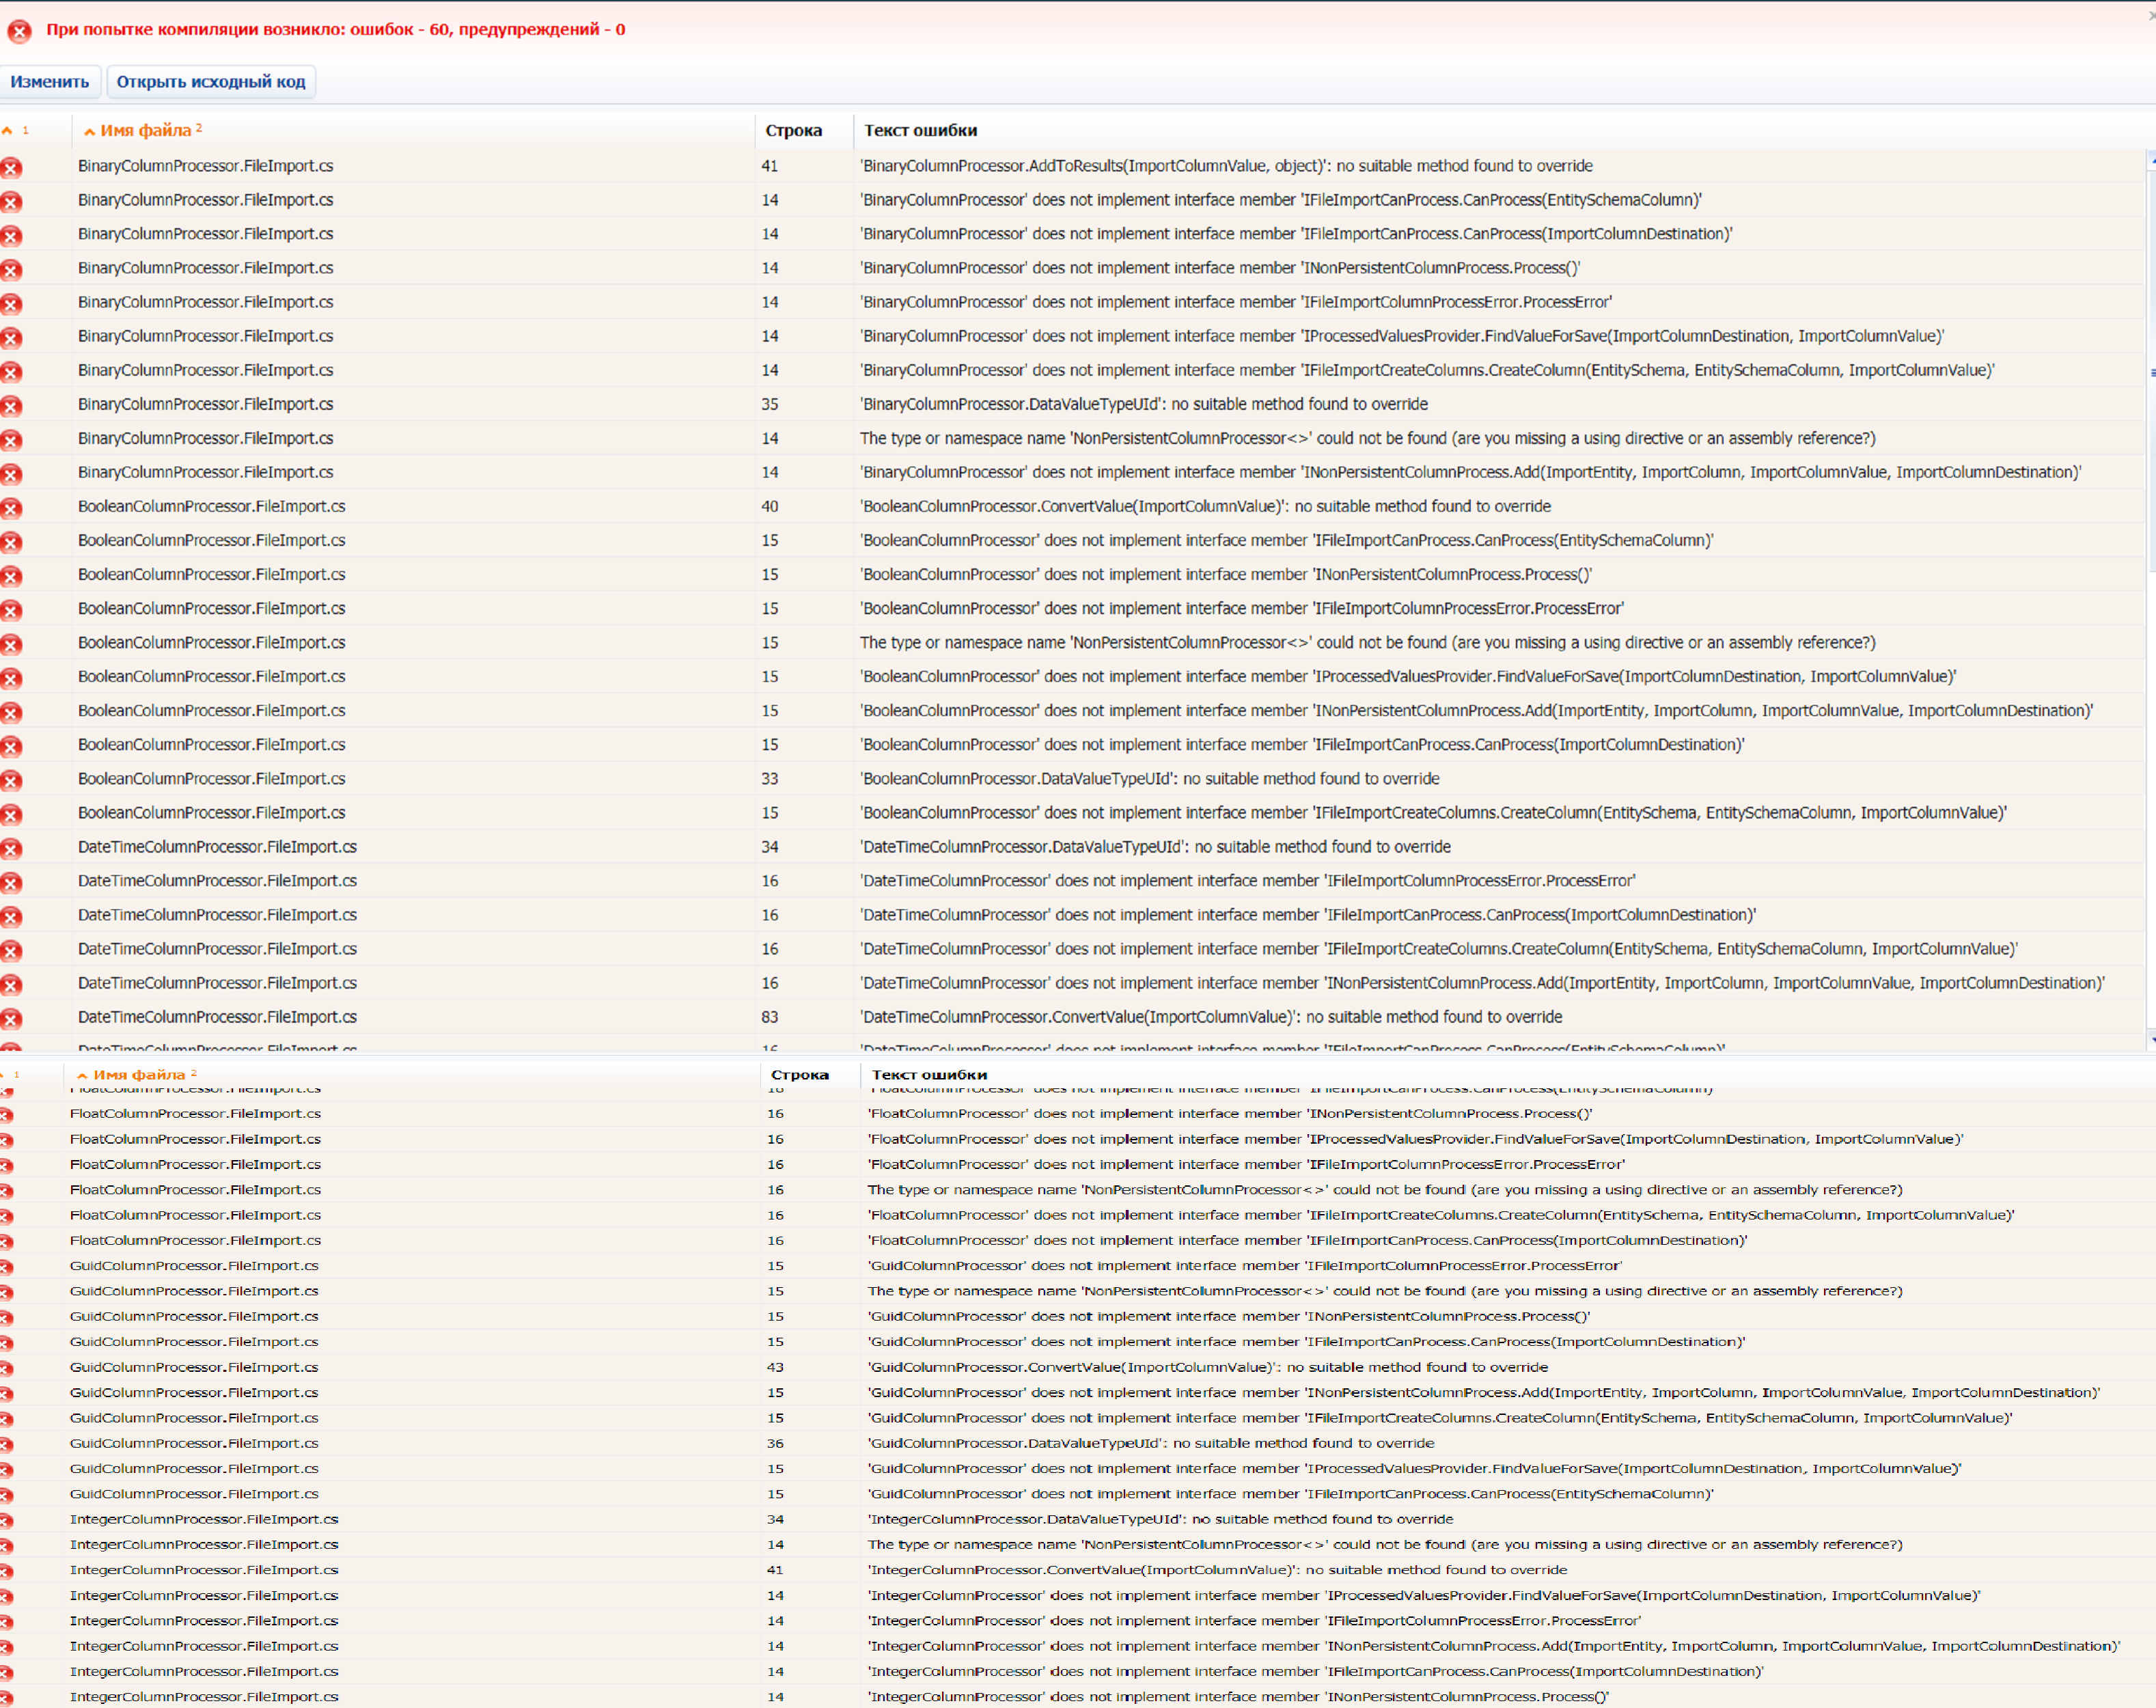The height and width of the screenshot is (1708, 2156).
Task: Click error icon of DateTimeColumnProcessor CreateColumn row
Action: (11, 950)
